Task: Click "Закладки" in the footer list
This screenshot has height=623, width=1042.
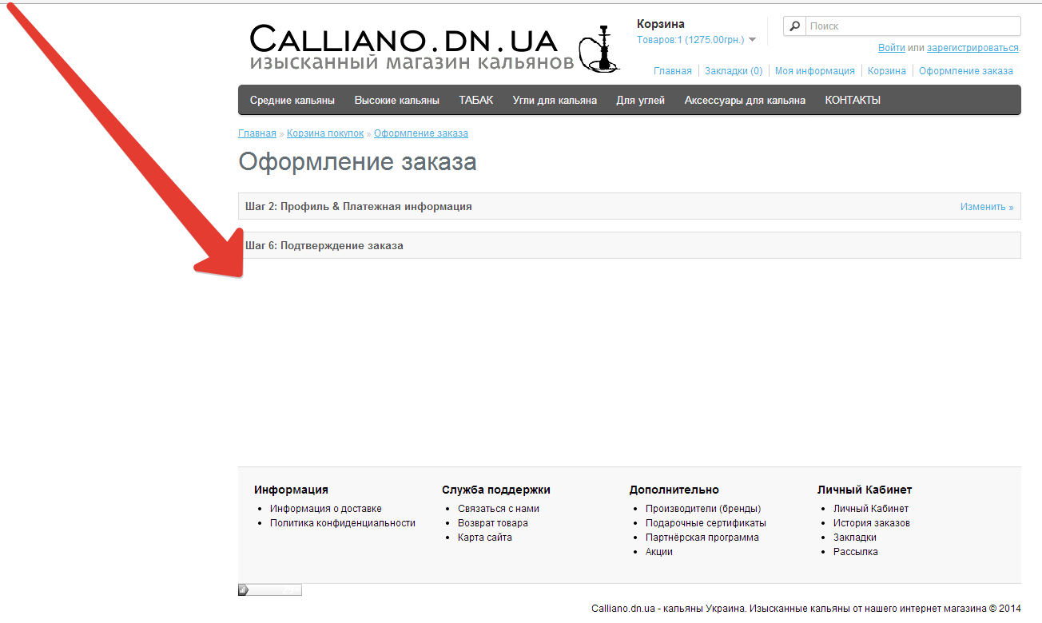Action: [x=855, y=538]
